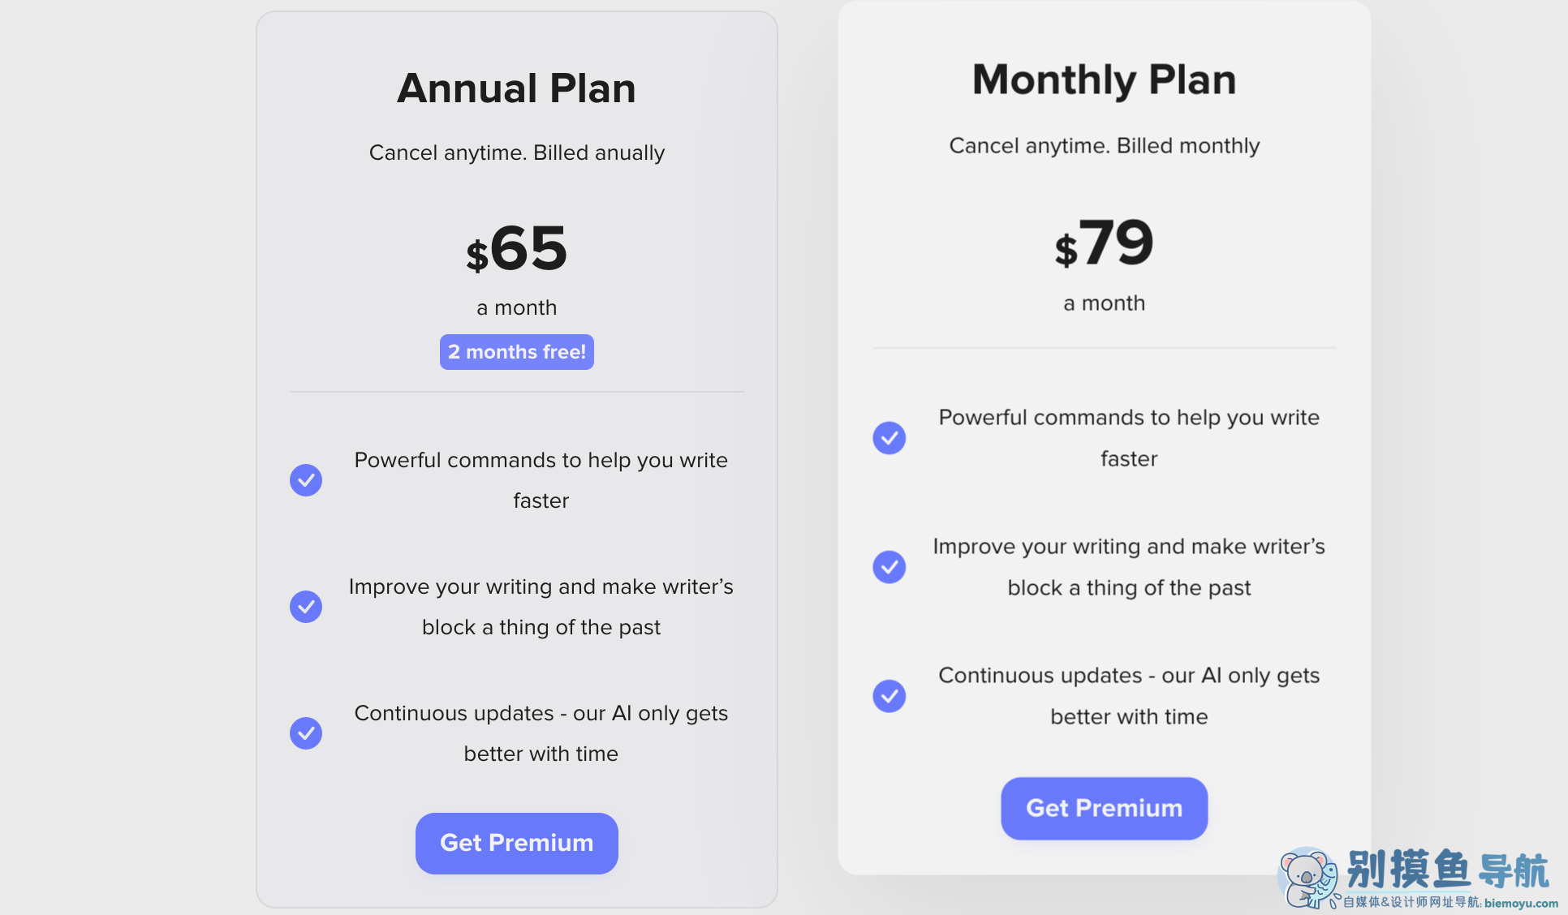
Task: Click the 别摸鱼导航 watermark title
Action: pyautogui.click(x=1448, y=870)
